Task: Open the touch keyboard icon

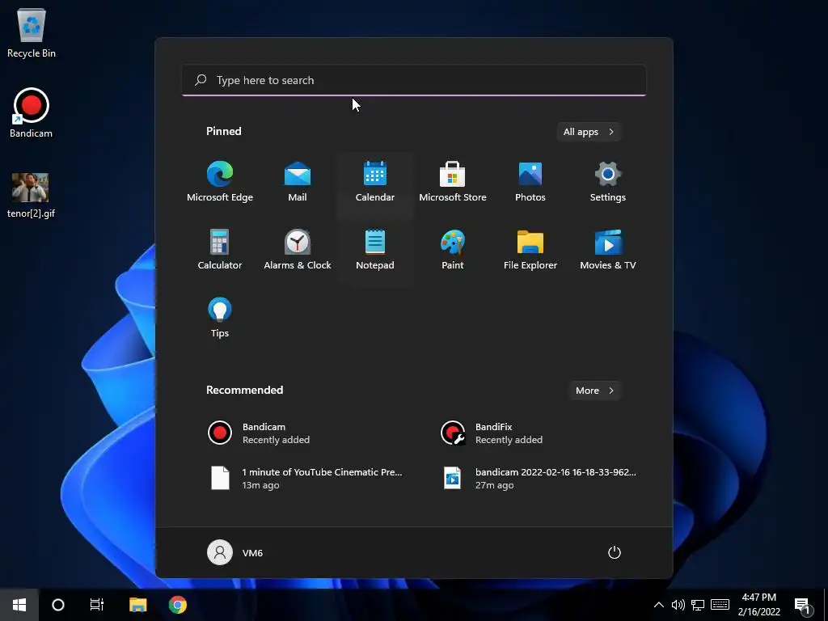Action: 720,605
